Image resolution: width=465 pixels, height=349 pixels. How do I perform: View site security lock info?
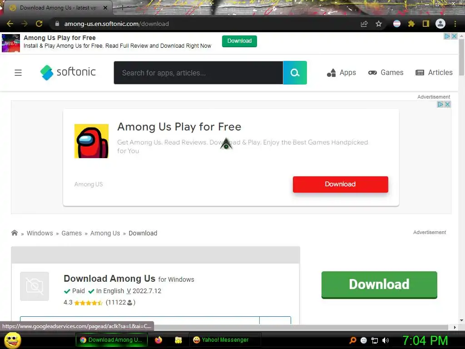coord(57,24)
